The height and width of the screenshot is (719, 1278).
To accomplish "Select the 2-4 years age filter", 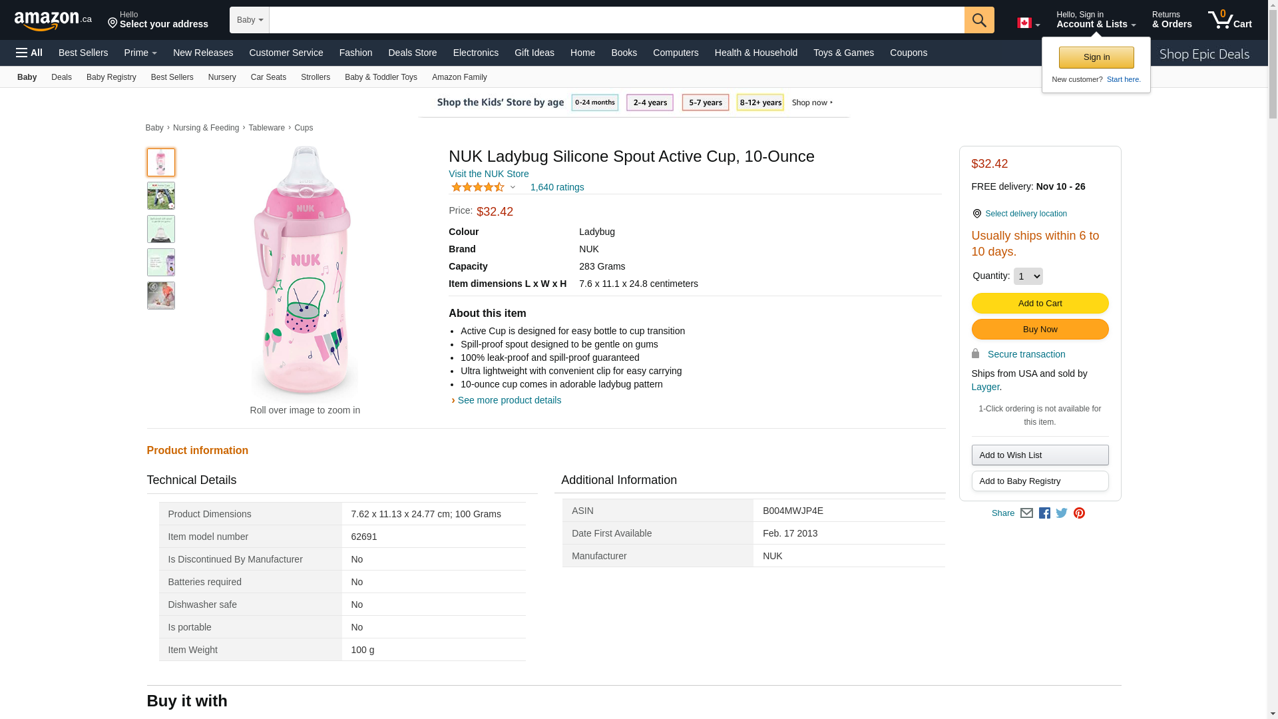I will click(x=650, y=103).
